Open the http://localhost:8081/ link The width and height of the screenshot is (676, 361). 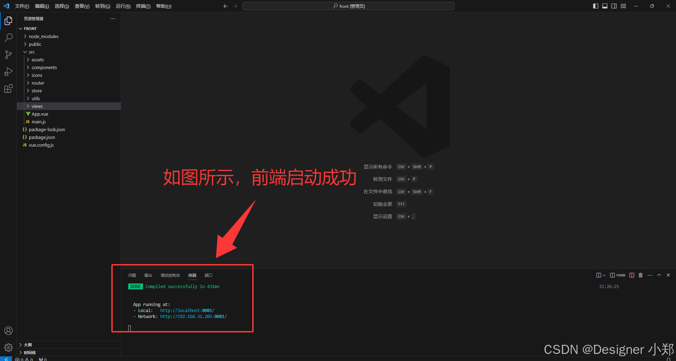click(x=187, y=310)
